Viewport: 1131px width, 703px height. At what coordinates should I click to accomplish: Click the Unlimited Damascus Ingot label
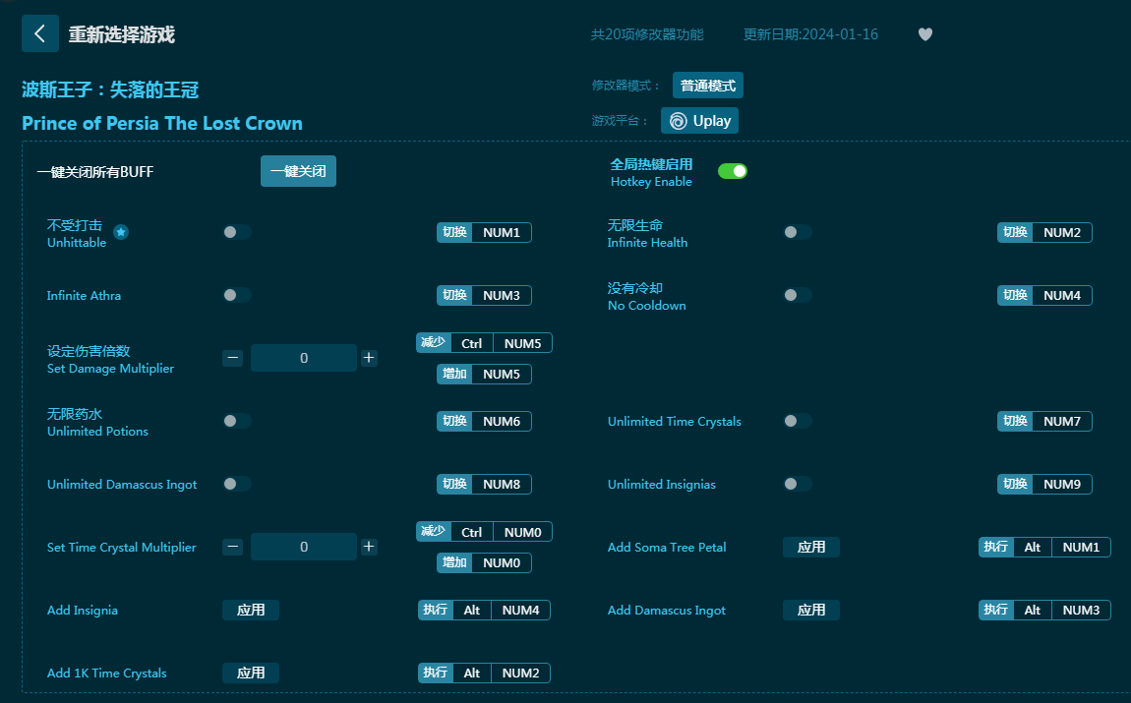coord(122,484)
